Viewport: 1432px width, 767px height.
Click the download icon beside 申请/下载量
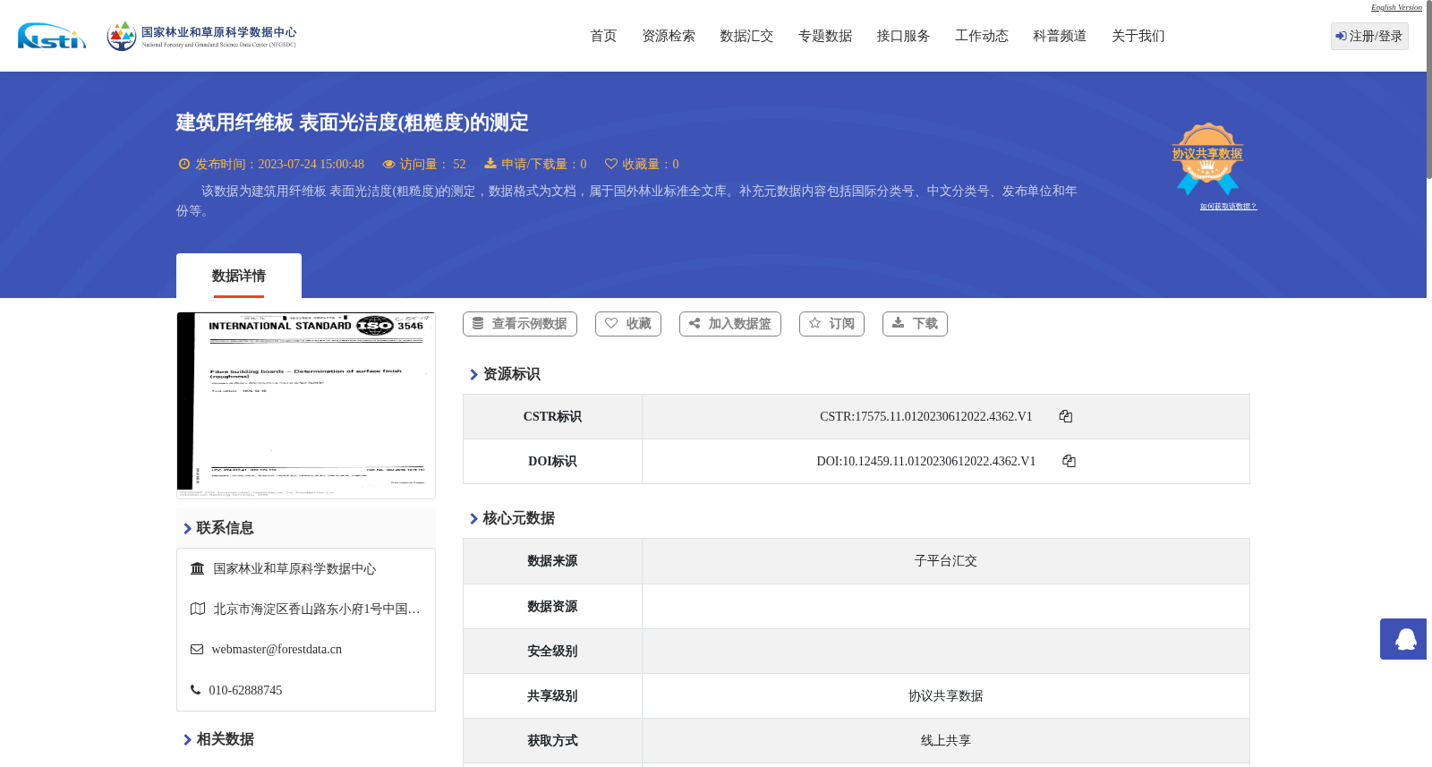(x=490, y=164)
